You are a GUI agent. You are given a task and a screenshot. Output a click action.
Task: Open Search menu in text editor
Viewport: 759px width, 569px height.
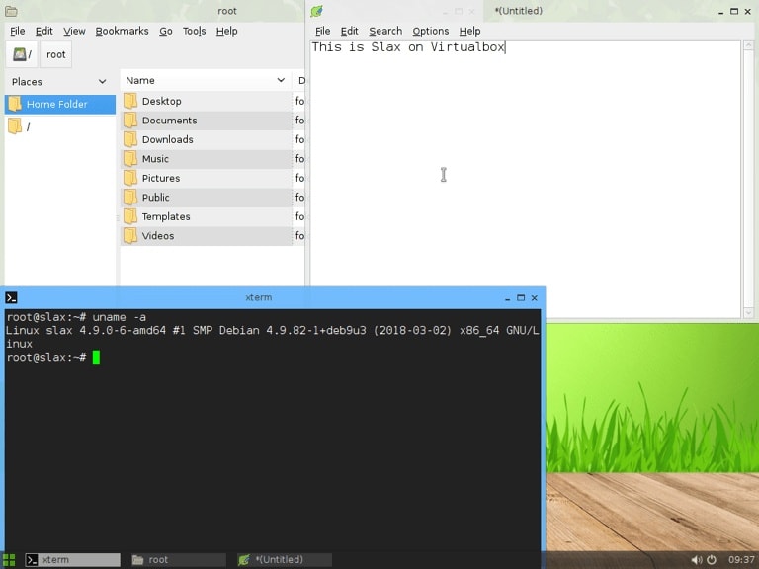(385, 31)
